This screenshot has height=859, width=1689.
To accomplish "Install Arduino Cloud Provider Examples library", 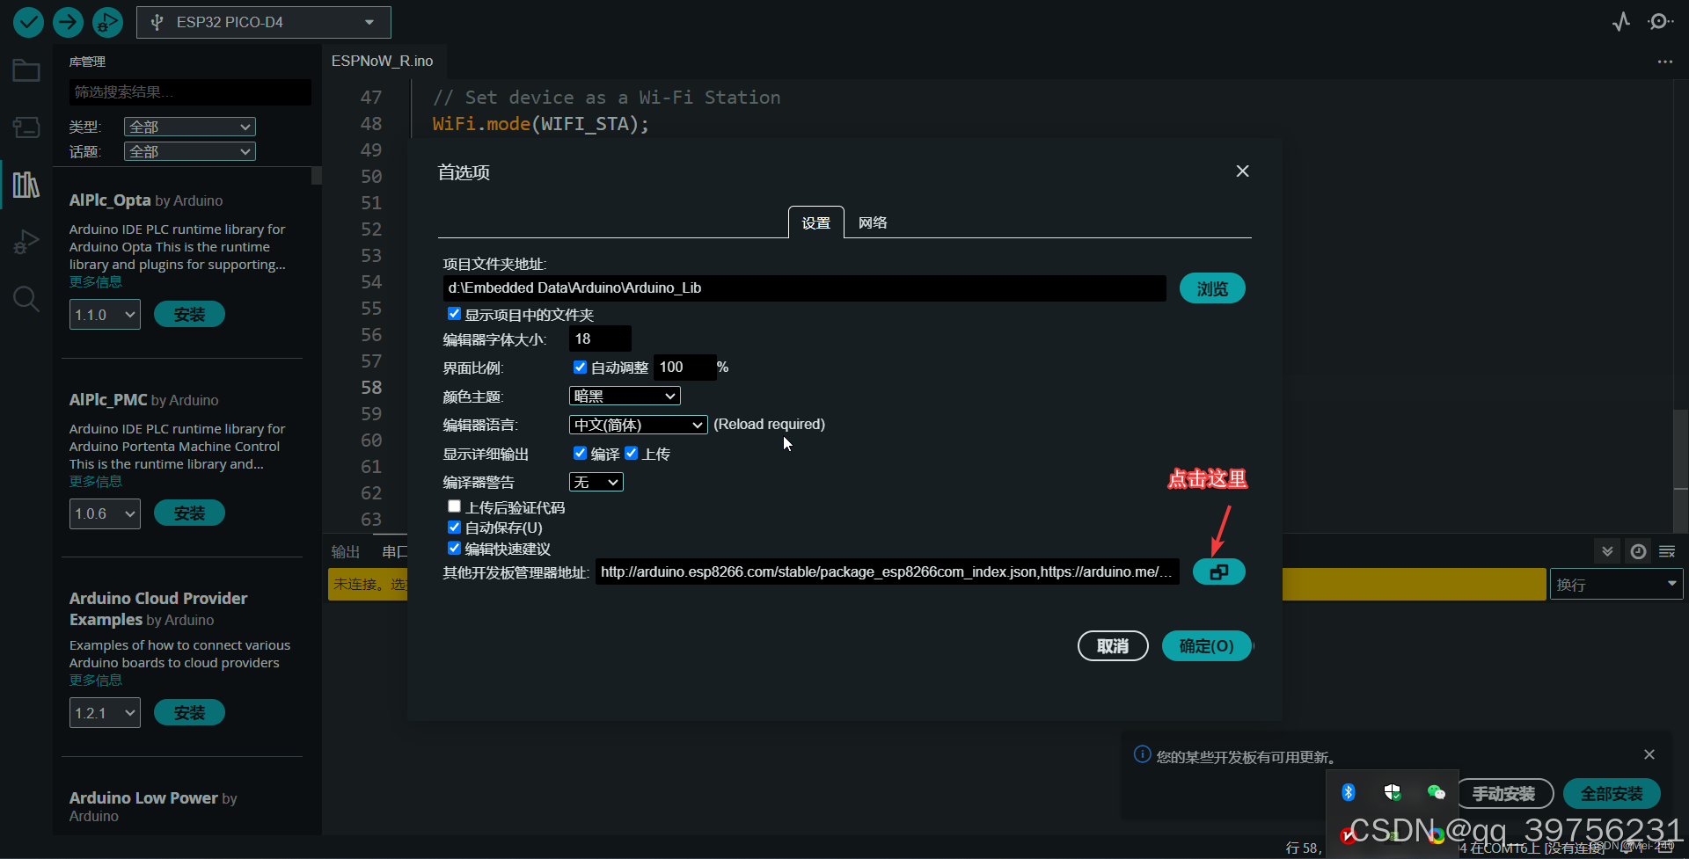I will click(189, 712).
